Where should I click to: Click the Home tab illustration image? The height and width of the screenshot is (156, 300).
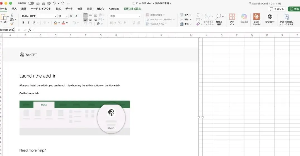75,118
